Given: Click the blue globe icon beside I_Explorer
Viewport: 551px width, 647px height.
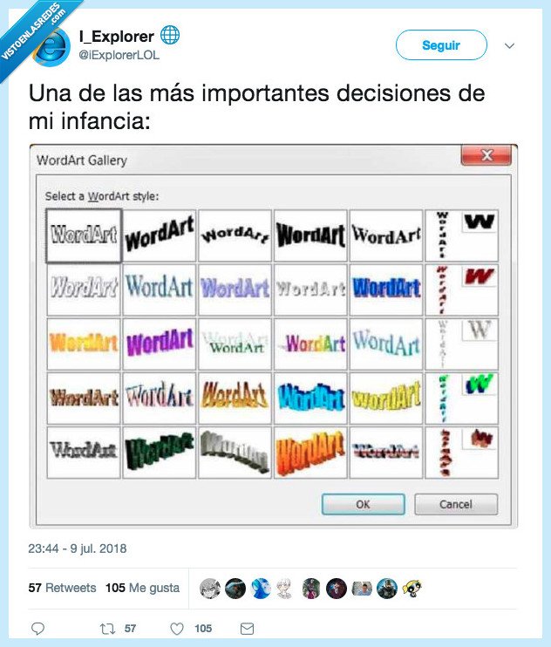Looking at the screenshot, I should [171, 36].
